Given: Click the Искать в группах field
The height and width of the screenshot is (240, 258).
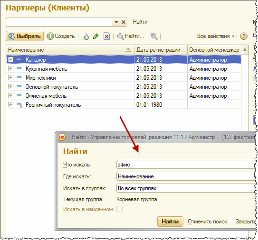Looking at the screenshot, I should point(186,188).
